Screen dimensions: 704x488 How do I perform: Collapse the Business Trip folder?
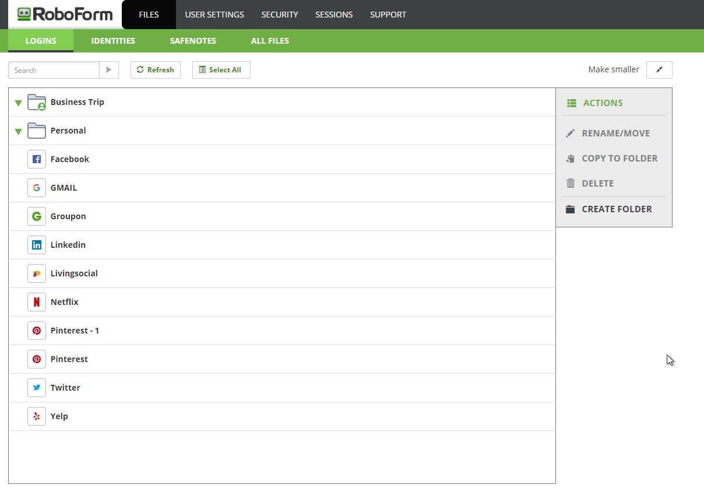[18, 103]
